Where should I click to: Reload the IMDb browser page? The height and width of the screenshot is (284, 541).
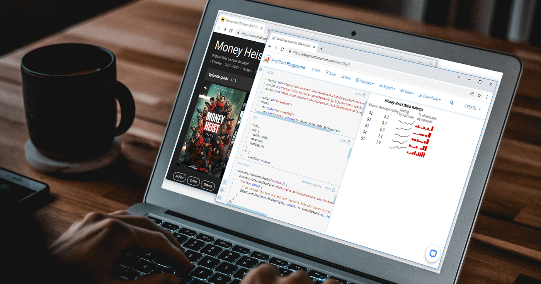(231, 31)
